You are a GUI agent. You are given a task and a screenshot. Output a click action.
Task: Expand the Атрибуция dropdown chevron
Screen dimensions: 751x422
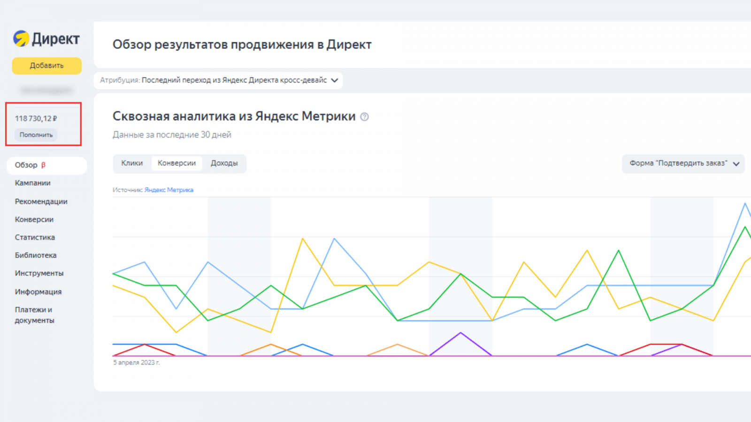334,80
